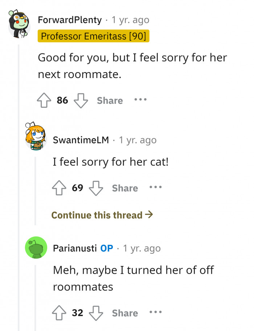
Task: Downvote Parianusti's reply
Action: [95, 313]
